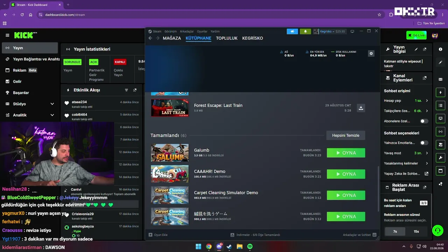The width and height of the screenshot is (448, 252).
Task: Choose the 7s ad break duration
Action: point(395,231)
